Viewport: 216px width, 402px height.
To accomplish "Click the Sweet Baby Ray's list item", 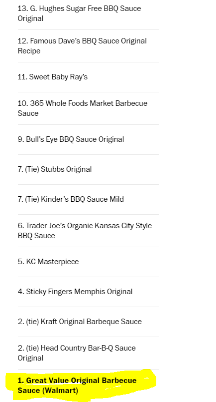I will 53,77.
